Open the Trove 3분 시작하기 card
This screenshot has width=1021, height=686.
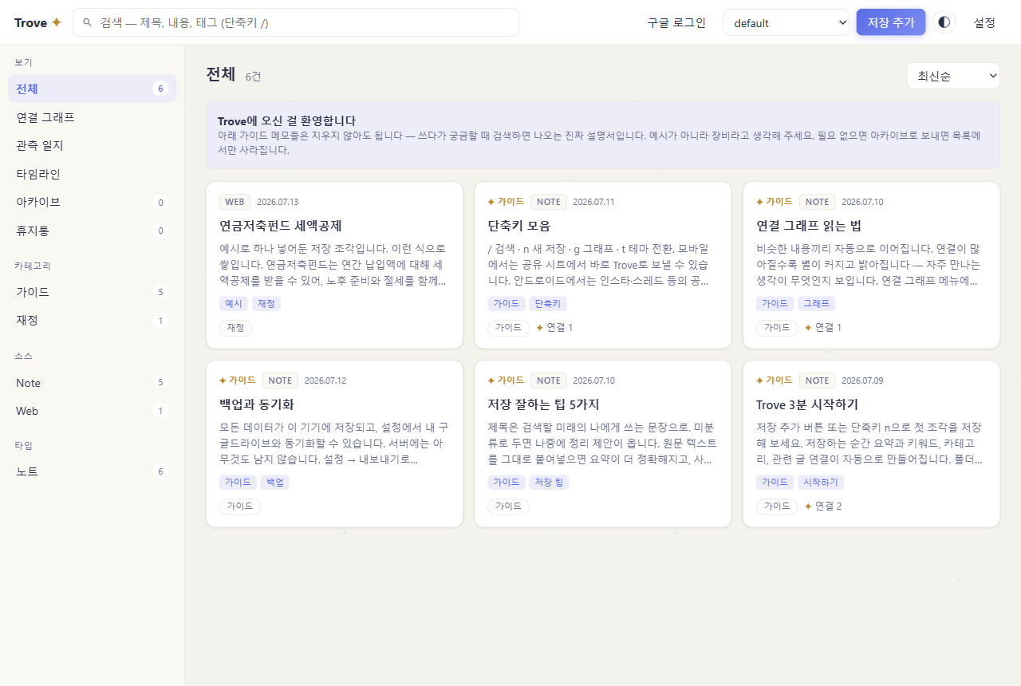[x=871, y=444]
